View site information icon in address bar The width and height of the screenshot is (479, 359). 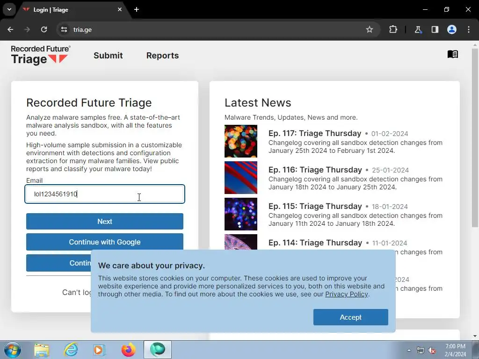[64, 29]
